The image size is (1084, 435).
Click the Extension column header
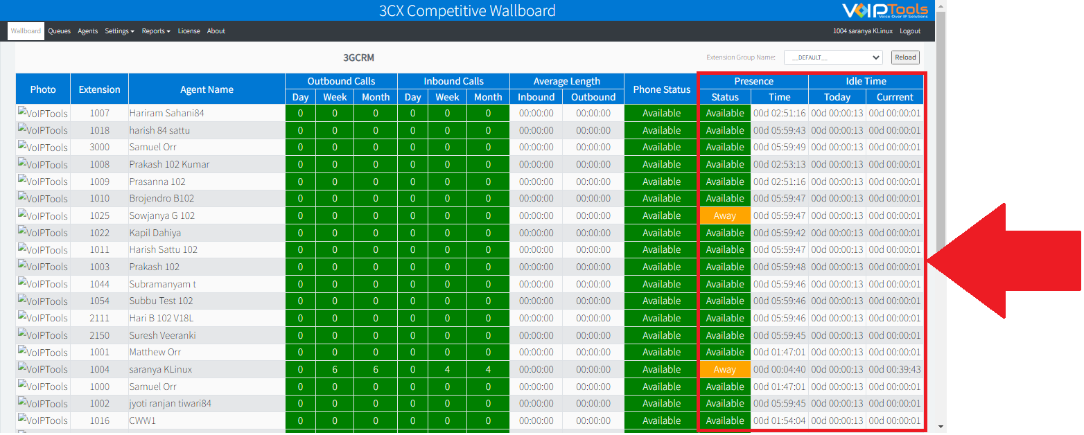[x=99, y=89]
